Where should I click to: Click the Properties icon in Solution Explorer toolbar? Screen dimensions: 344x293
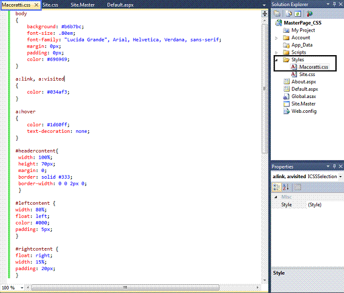277,14
